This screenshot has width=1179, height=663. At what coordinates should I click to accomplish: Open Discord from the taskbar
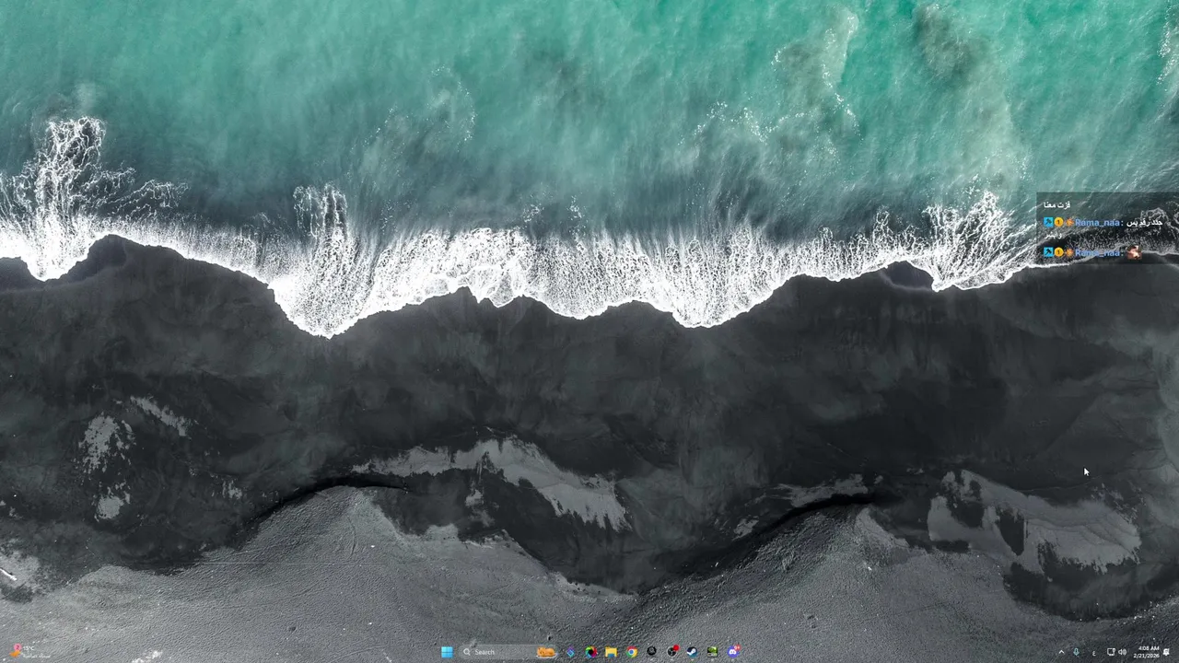coord(733,652)
